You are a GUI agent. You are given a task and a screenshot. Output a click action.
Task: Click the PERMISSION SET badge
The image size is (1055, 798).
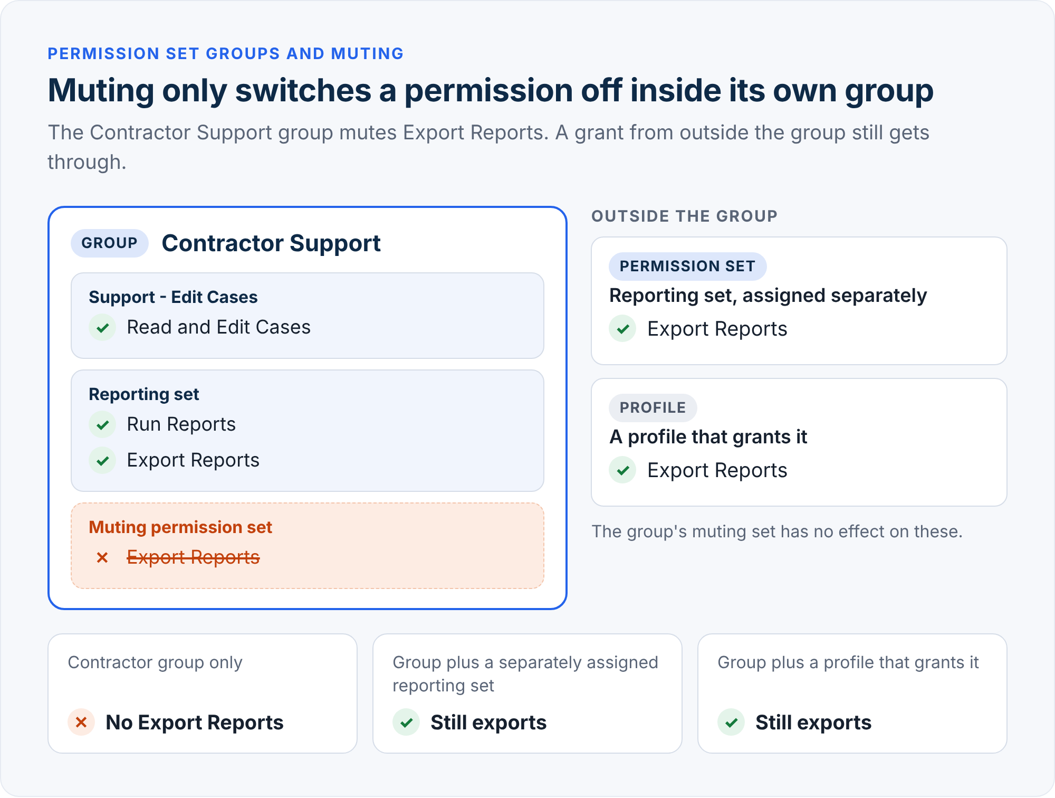pyautogui.click(x=687, y=267)
